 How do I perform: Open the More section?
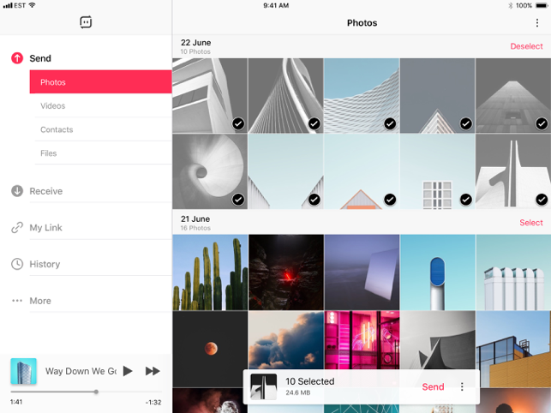[x=40, y=301]
